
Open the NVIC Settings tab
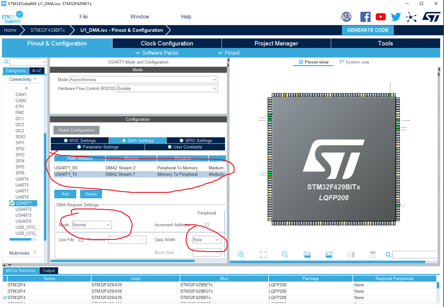79,140
